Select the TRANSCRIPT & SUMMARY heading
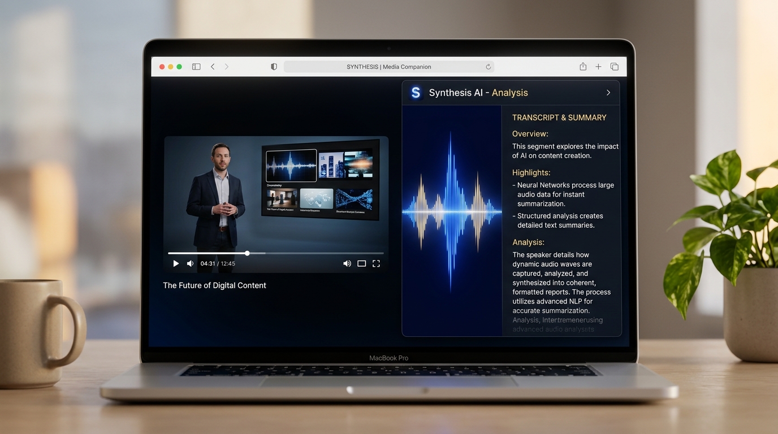 pos(559,118)
